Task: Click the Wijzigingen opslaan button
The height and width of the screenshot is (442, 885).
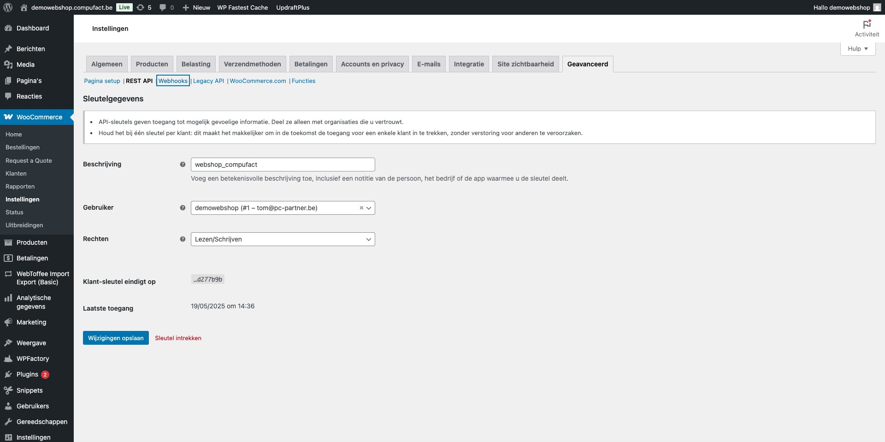Action: [116, 338]
